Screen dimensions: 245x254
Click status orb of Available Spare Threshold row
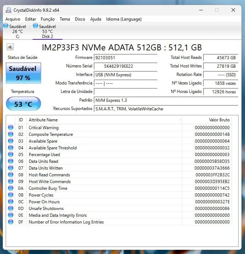pyautogui.click(x=11, y=148)
